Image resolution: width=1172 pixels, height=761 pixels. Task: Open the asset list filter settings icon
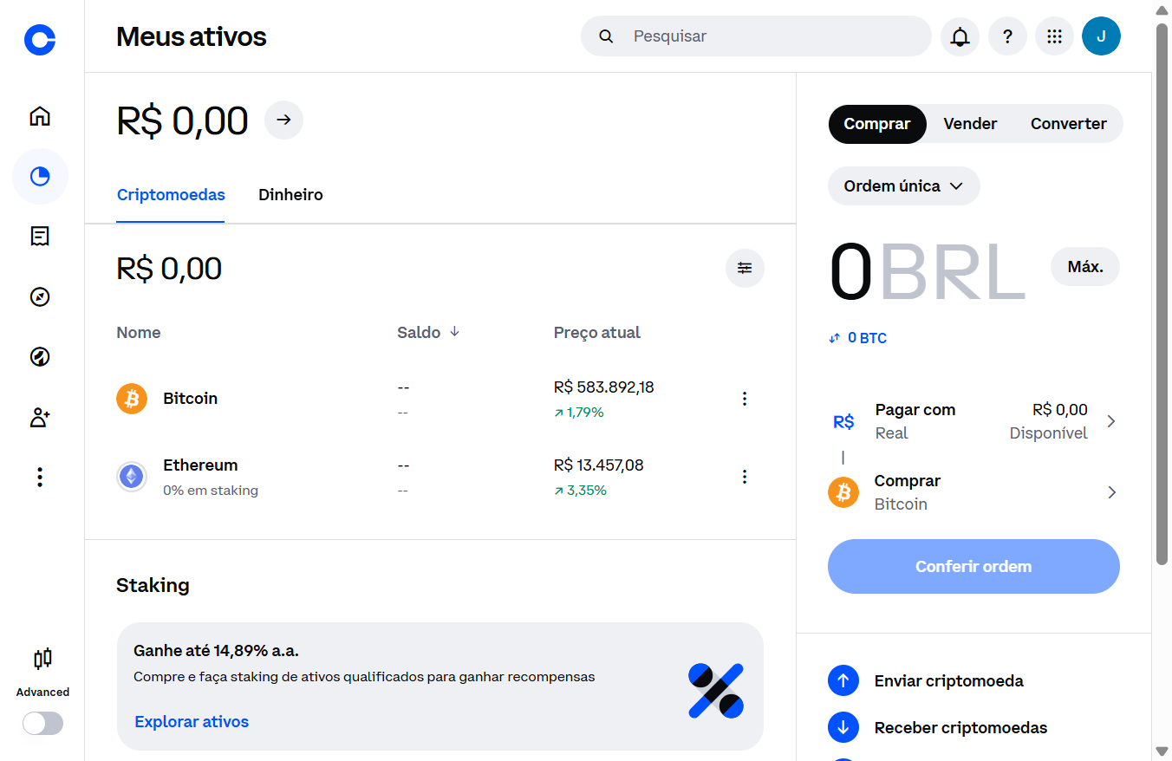(x=745, y=268)
